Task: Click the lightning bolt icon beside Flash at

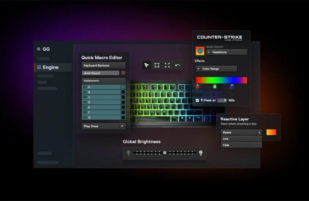Action: point(202,100)
